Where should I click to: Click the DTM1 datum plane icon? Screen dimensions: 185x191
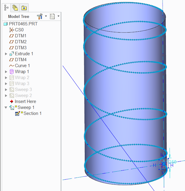coord(11,36)
